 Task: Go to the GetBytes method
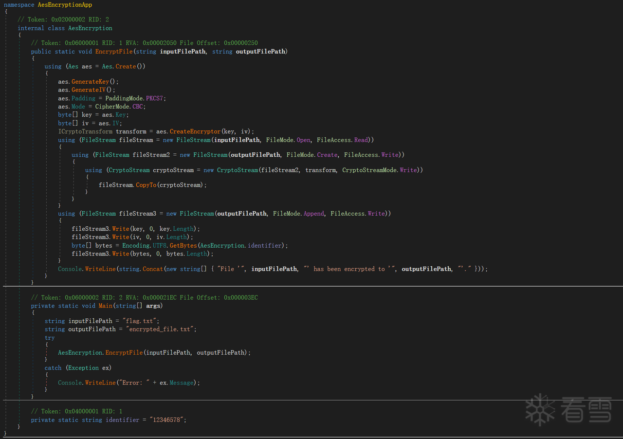[183, 246]
